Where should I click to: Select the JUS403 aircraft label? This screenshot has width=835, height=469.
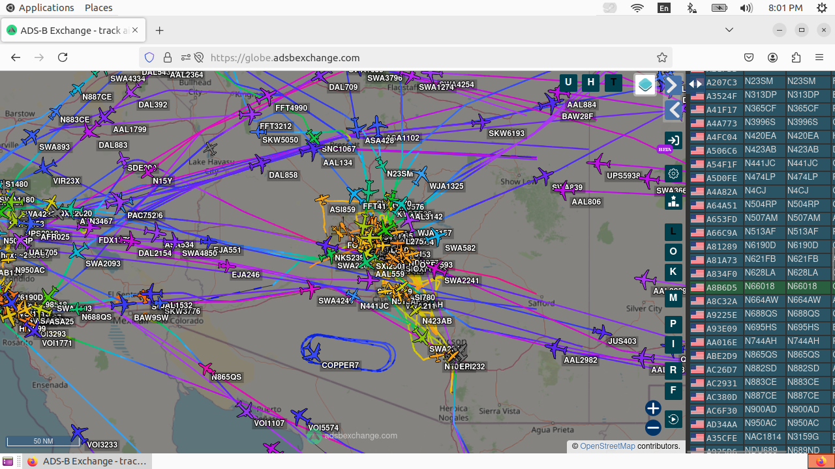coord(622,341)
